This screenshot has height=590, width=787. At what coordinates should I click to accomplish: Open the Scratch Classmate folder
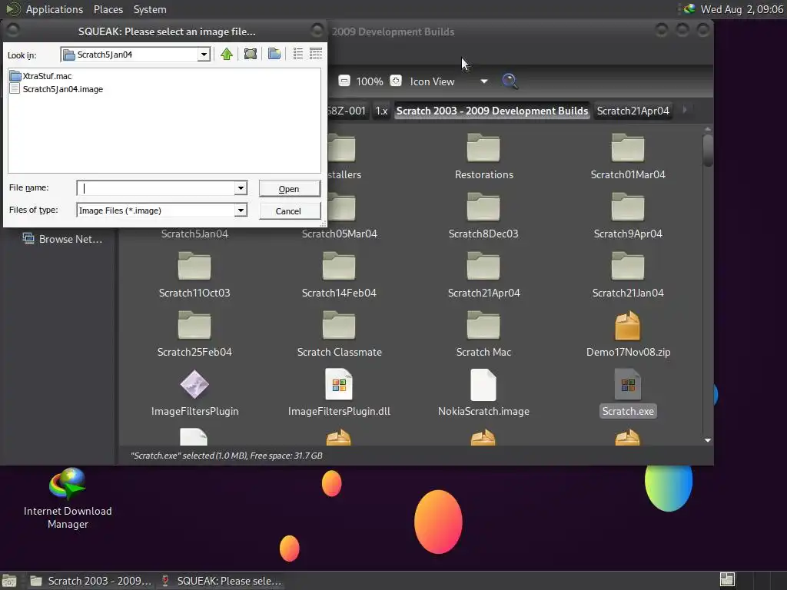[339, 333]
